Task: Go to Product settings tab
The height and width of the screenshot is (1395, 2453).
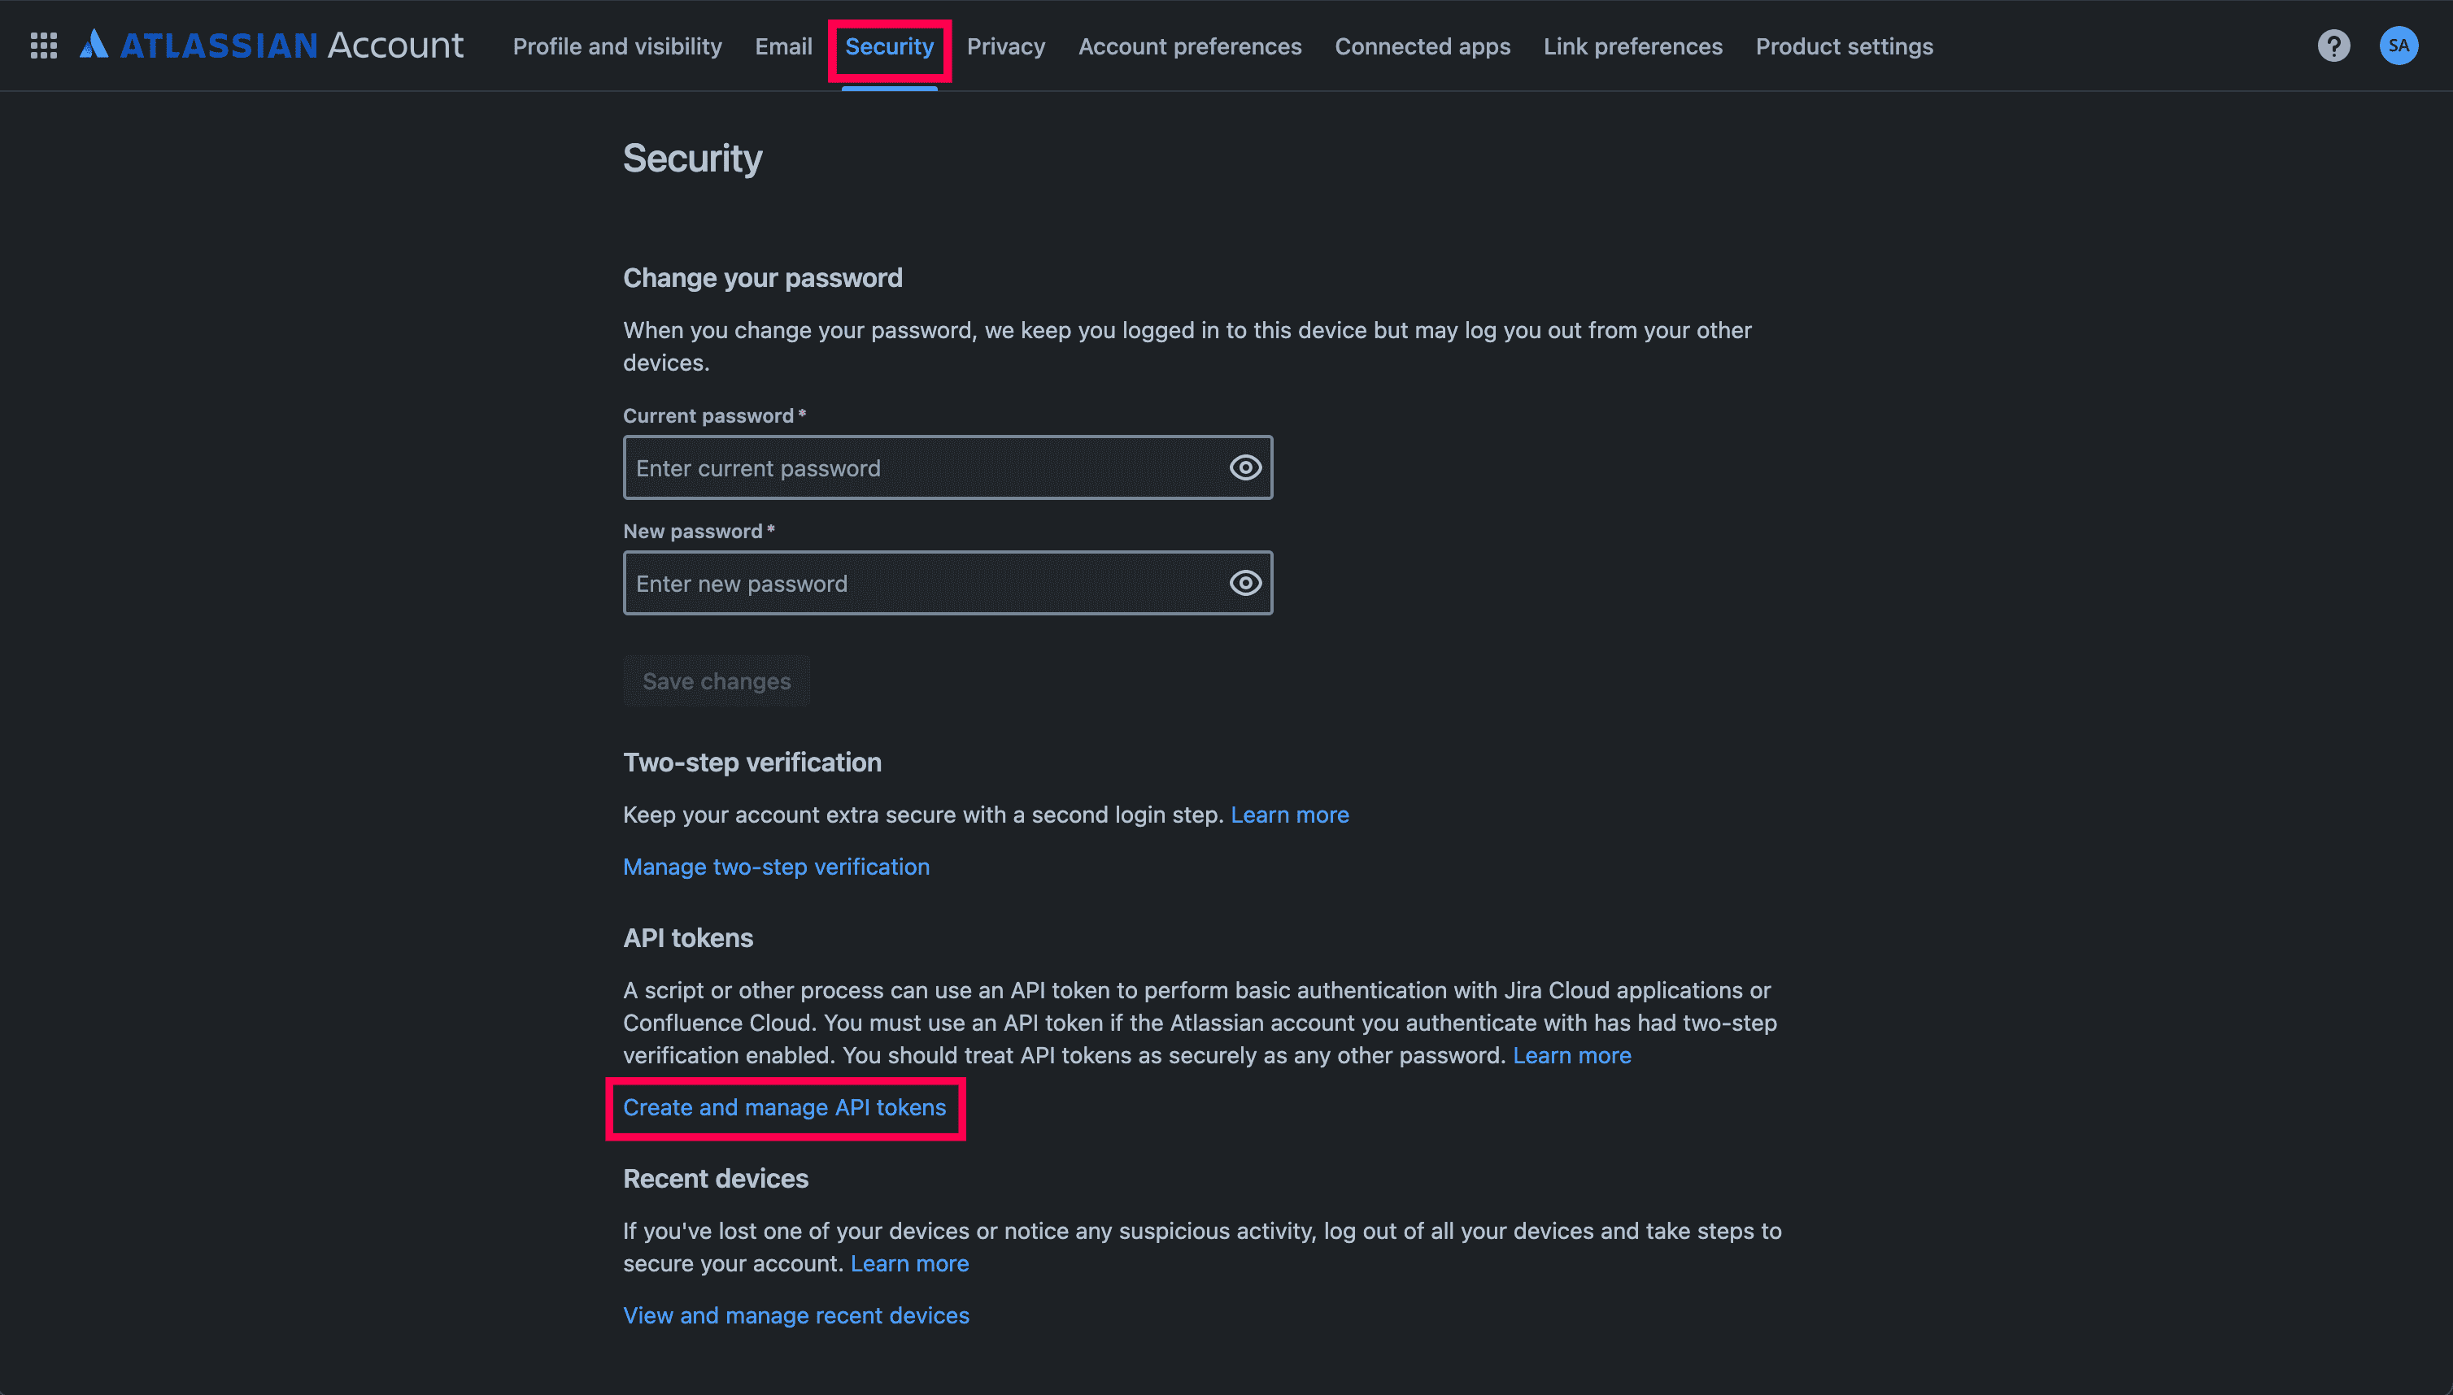Action: pos(1843,47)
